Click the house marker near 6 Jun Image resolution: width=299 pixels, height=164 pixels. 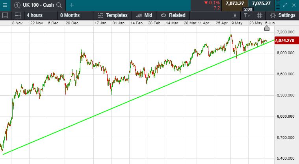point(267,28)
